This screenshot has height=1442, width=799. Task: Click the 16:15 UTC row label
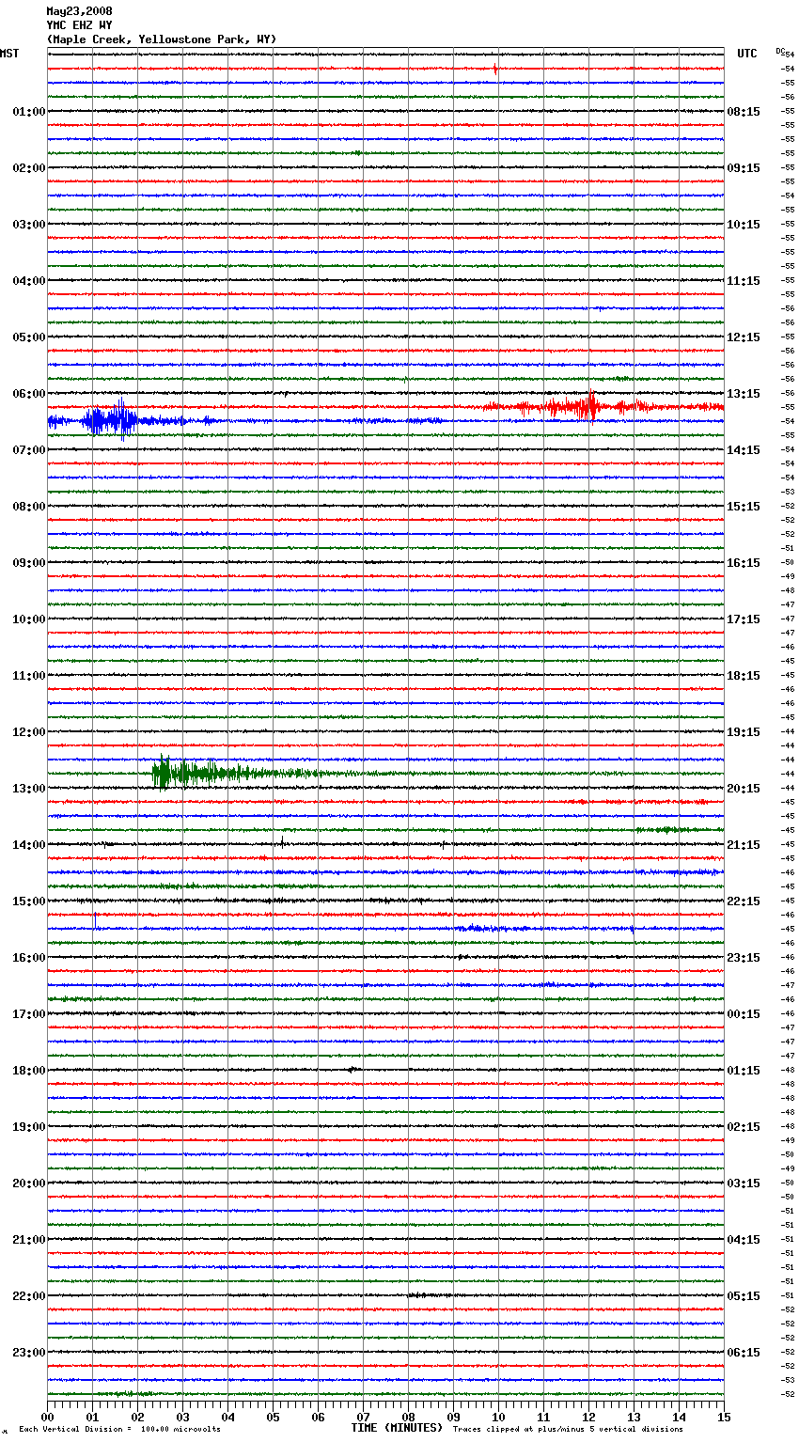pos(744,563)
